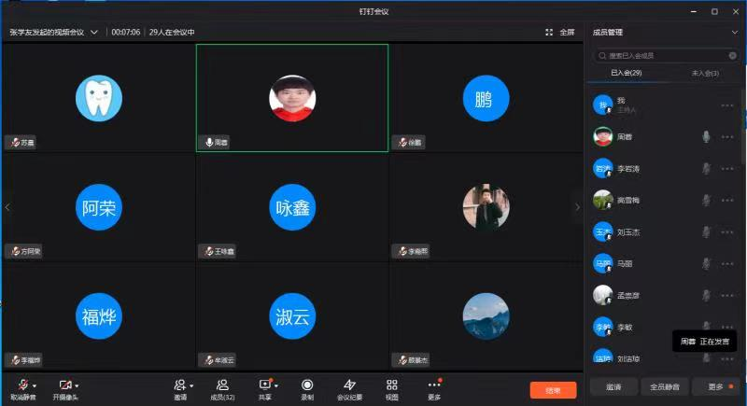
Task: Open 会议纪要 meeting minutes icon
Action: click(x=349, y=385)
